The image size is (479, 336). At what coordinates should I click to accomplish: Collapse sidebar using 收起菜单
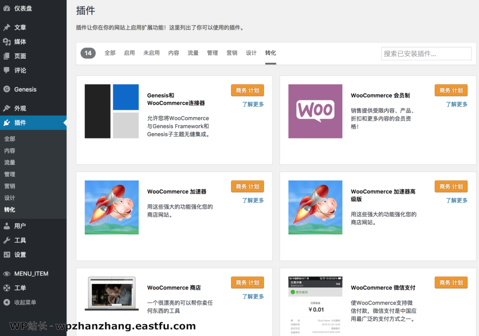point(7,302)
